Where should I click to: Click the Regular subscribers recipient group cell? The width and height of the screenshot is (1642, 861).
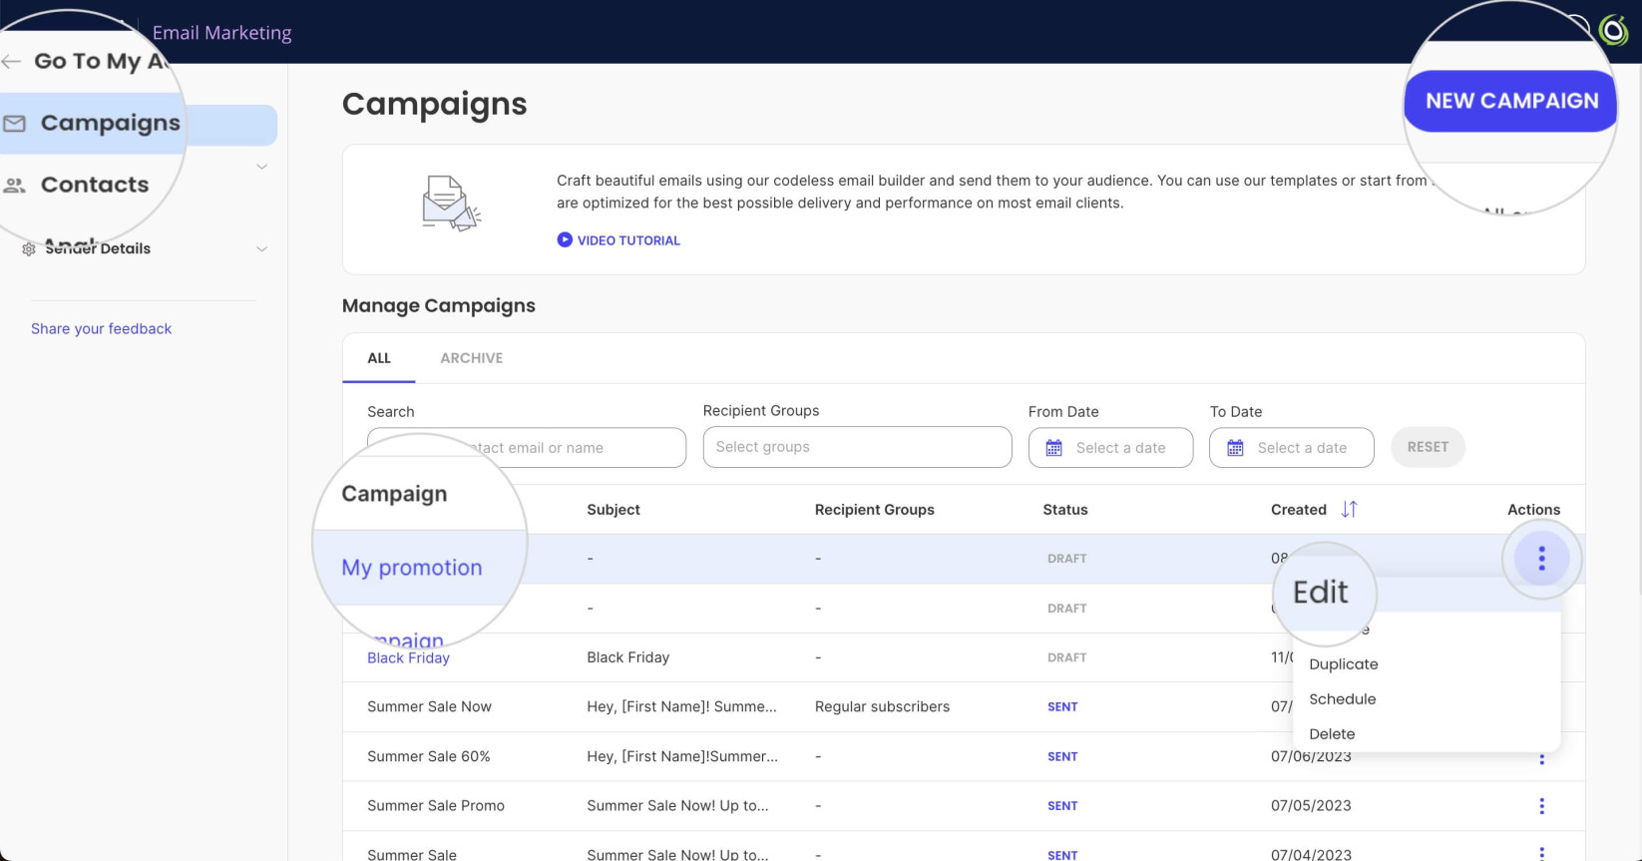click(882, 706)
